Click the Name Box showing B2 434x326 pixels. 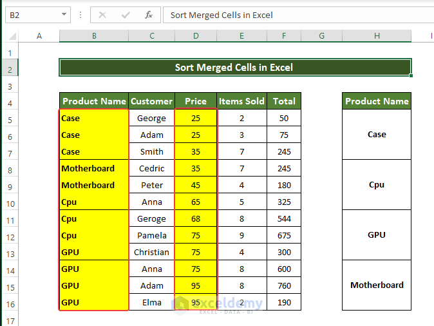pos(38,15)
